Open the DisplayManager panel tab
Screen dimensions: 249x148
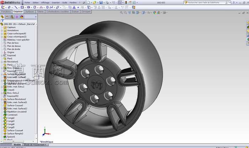click(x=22, y=17)
